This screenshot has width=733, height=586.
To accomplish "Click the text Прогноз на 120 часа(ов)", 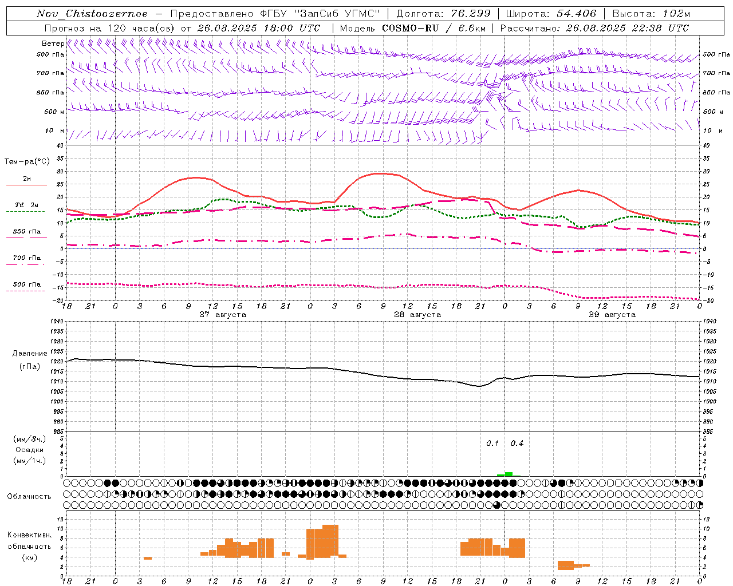I will pyautogui.click(x=111, y=28).
